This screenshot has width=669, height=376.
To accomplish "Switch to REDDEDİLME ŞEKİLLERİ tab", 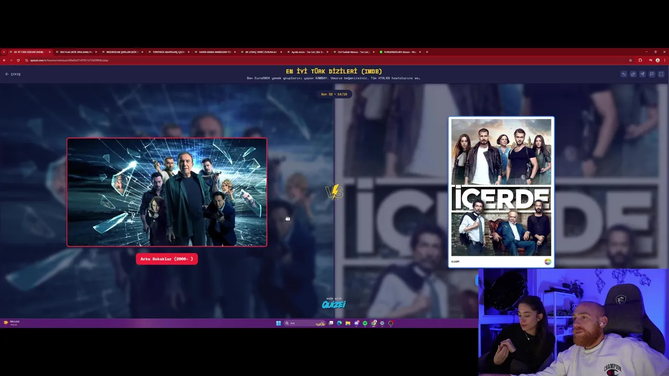I will click(122, 52).
